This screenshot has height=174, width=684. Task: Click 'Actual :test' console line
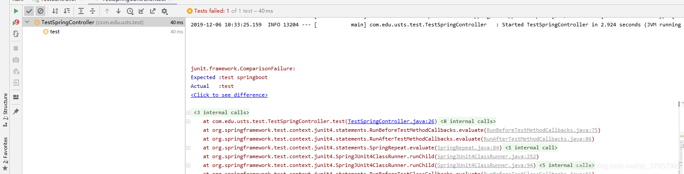pyautogui.click(x=212, y=86)
